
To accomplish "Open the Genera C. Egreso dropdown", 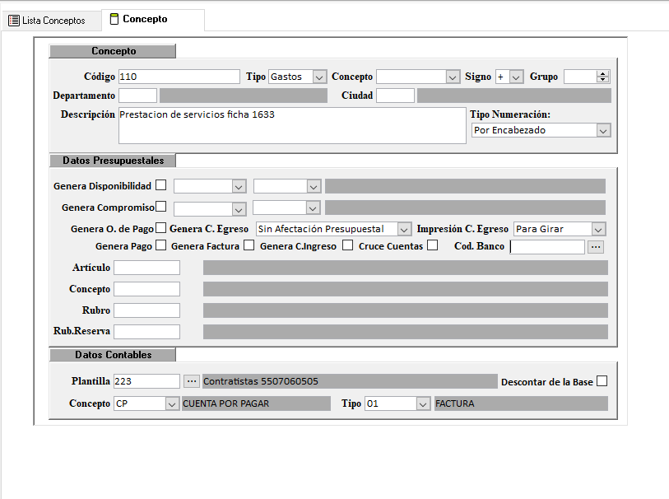I will pos(404,229).
